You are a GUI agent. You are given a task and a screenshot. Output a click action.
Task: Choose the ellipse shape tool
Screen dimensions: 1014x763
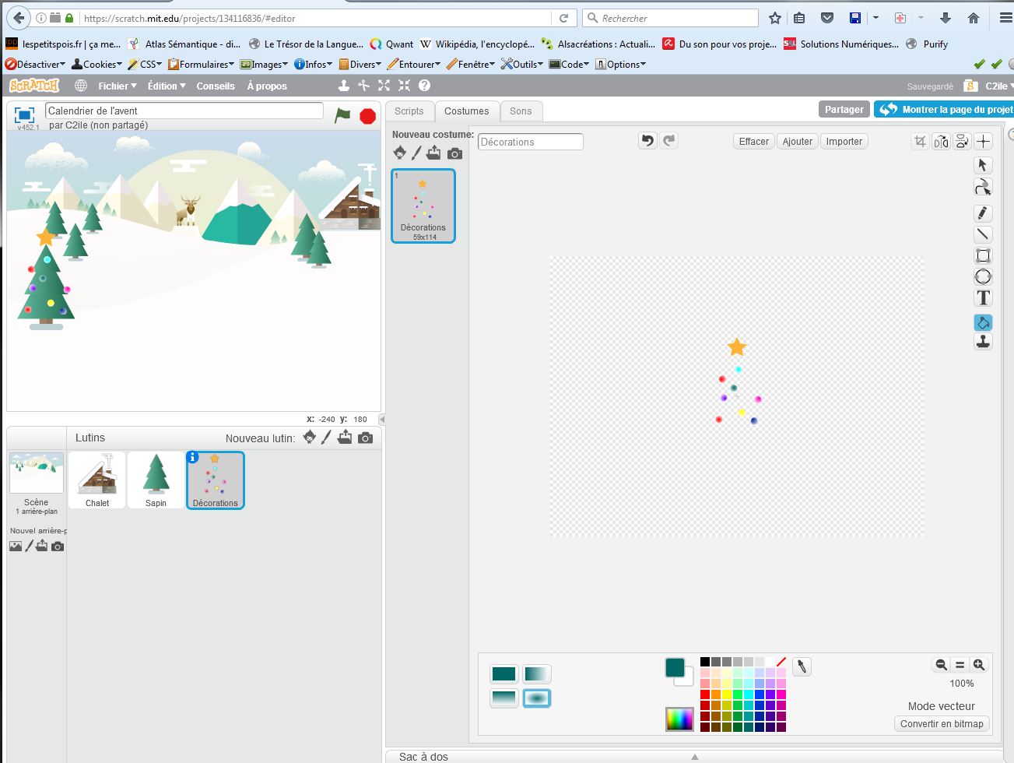coord(983,277)
